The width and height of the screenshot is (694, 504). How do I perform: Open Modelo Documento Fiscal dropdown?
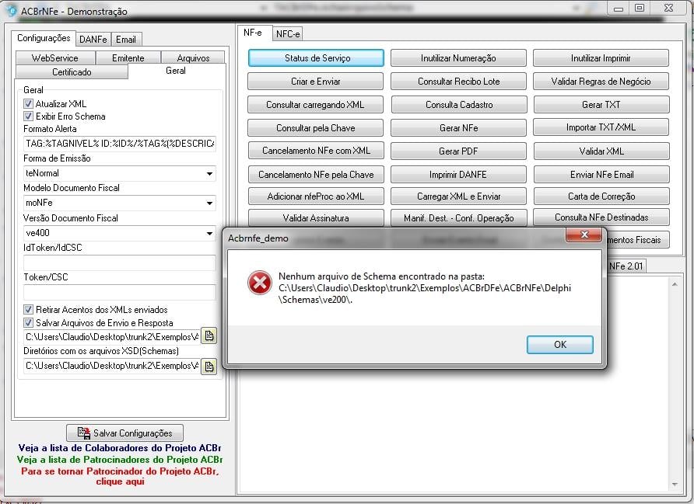(209, 203)
